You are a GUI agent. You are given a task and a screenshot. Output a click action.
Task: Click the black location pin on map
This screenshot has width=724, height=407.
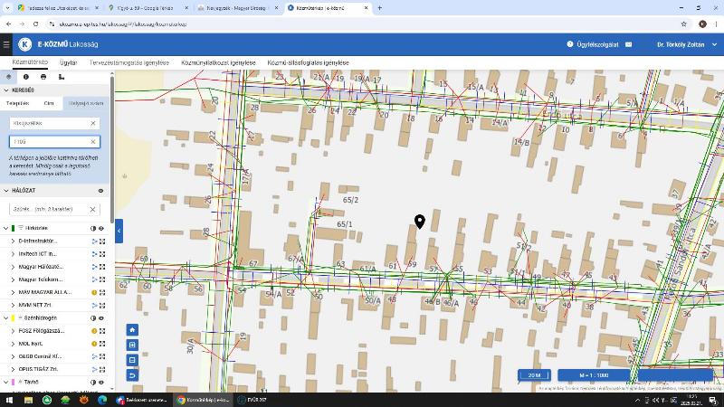pyautogui.click(x=419, y=222)
